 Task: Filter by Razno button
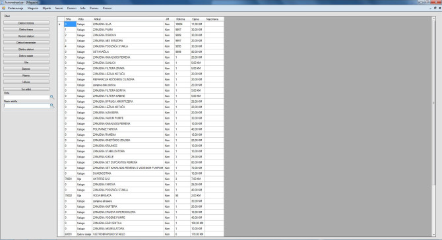26,75
